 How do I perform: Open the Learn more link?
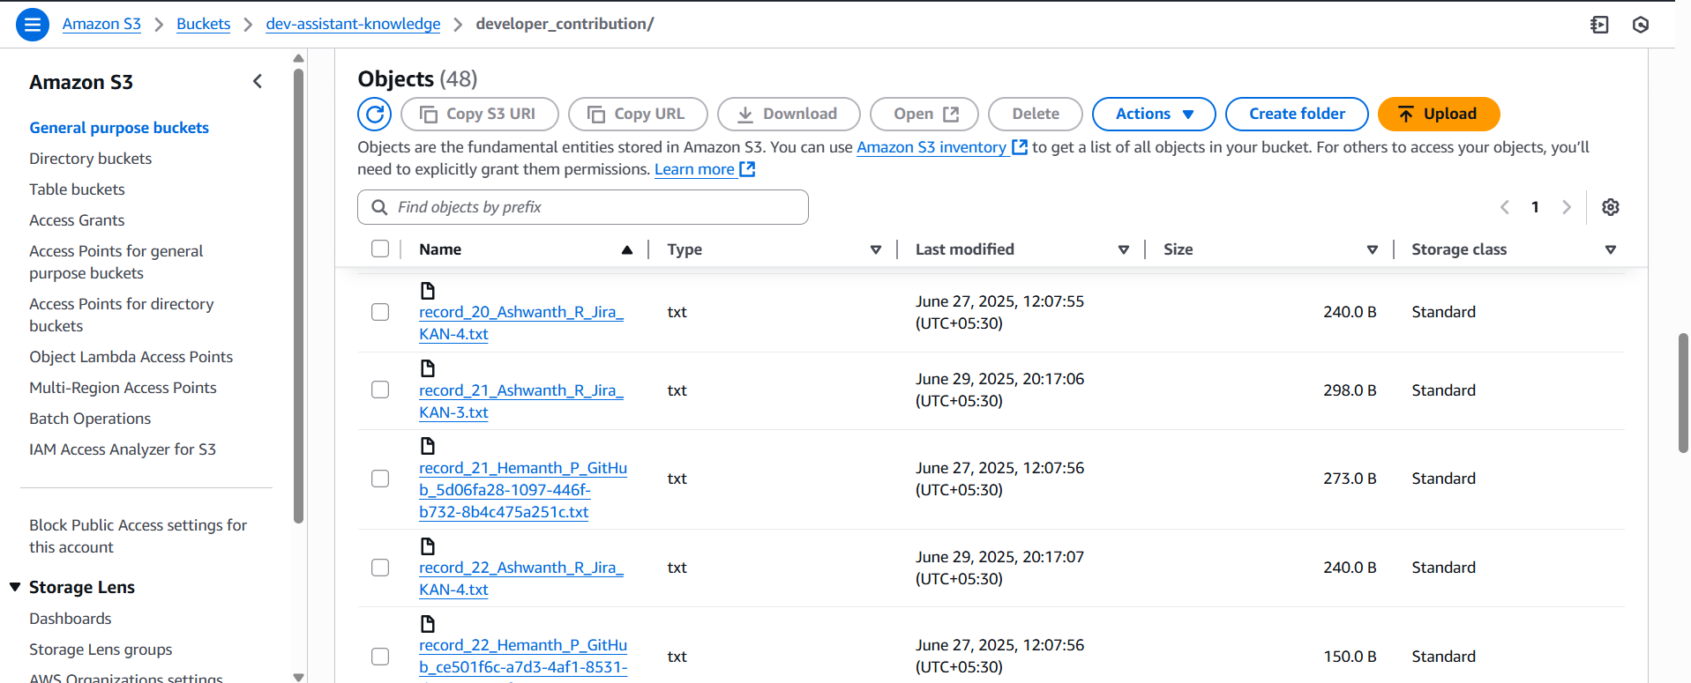click(x=694, y=169)
